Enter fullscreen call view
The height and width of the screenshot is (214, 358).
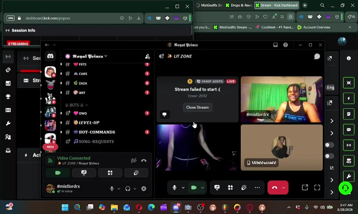pyautogui.click(x=317, y=188)
